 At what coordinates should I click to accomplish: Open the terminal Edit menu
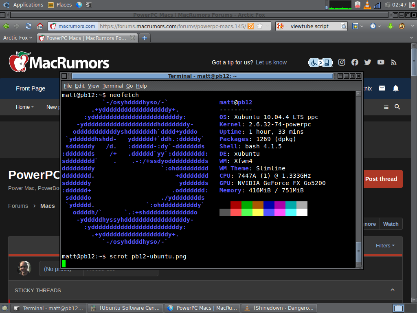[79, 86]
